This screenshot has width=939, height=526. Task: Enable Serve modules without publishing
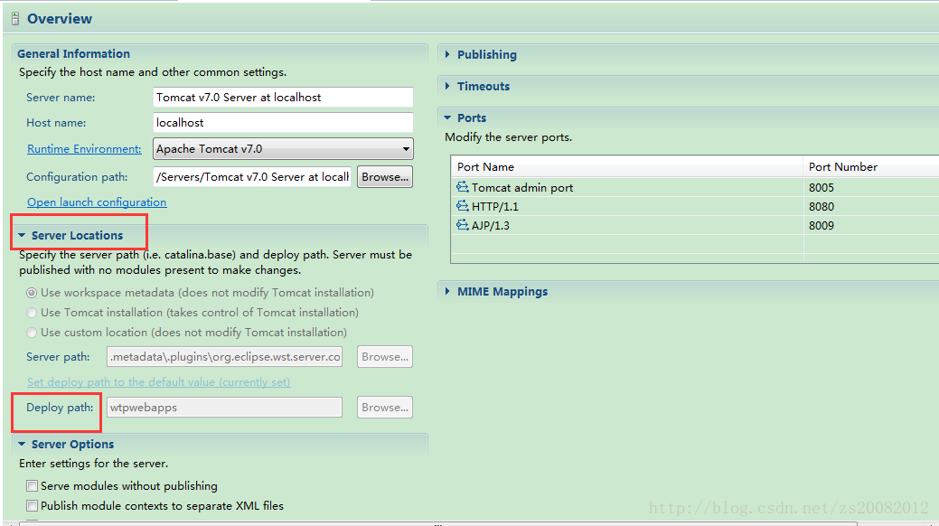click(32, 486)
